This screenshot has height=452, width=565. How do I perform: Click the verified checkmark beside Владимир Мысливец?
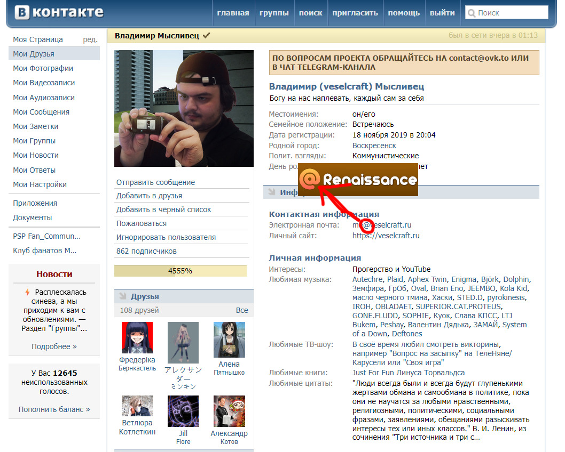(x=207, y=36)
